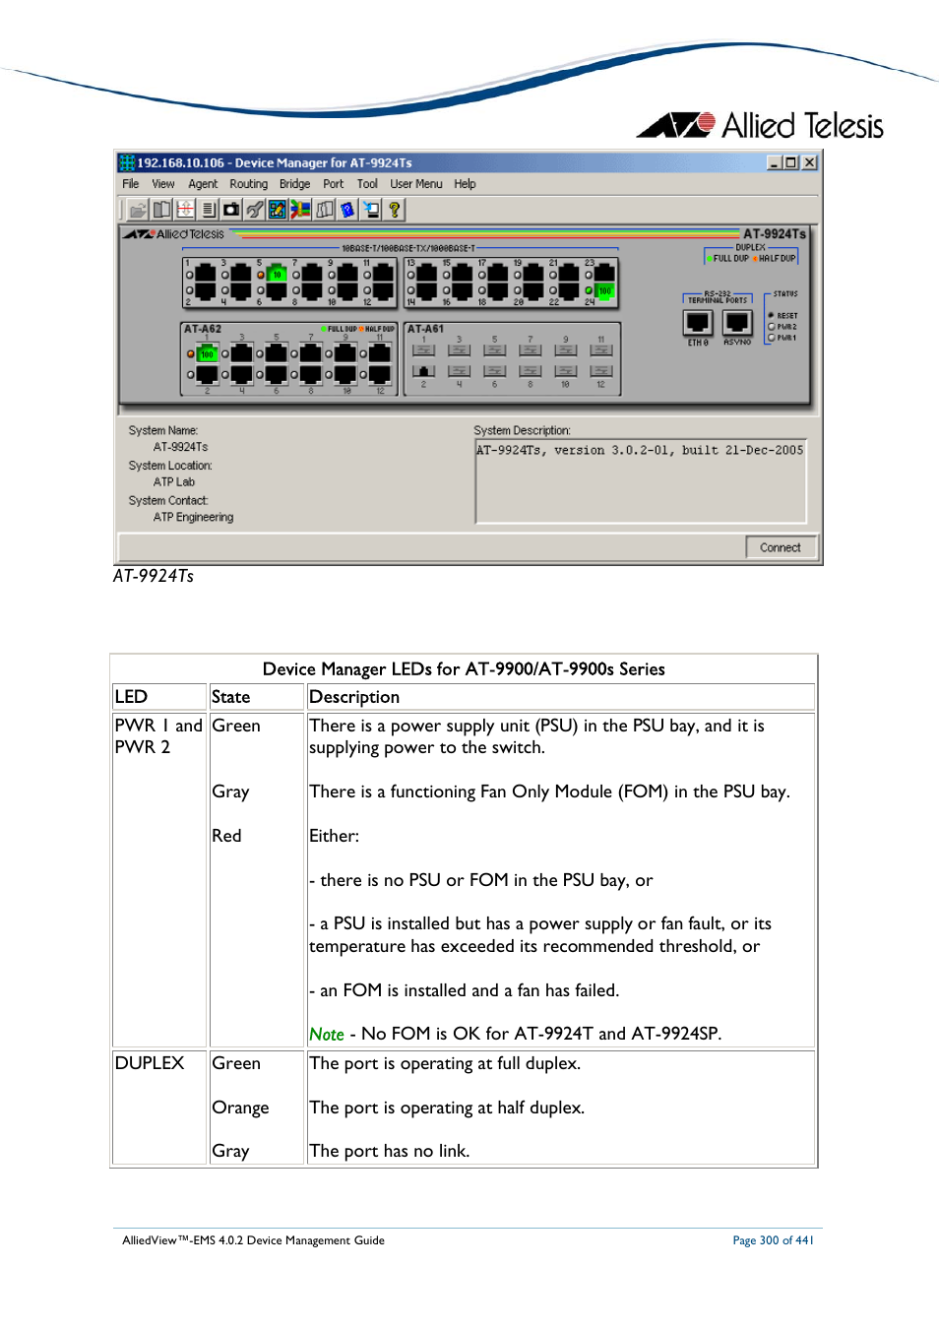Viewport: 939px width, 1330px height.
Task: Click the camera snapshot toolbar icon
Action: (231, 210)
